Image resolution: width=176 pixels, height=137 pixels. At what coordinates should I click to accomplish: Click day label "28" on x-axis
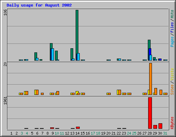(x=150, y=133)
